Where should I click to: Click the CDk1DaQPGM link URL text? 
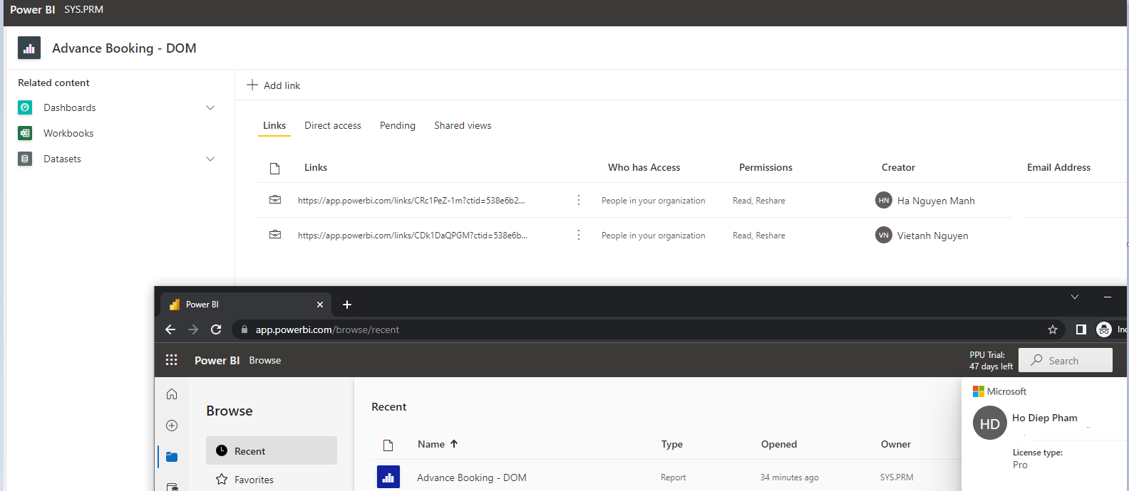[413, 236]
